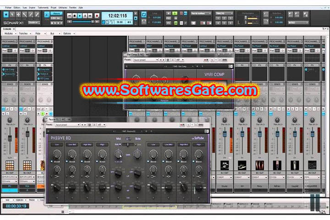The image size is (330, 220).
Task: Click the 12:02:115 time display
Action: point(117,16)
